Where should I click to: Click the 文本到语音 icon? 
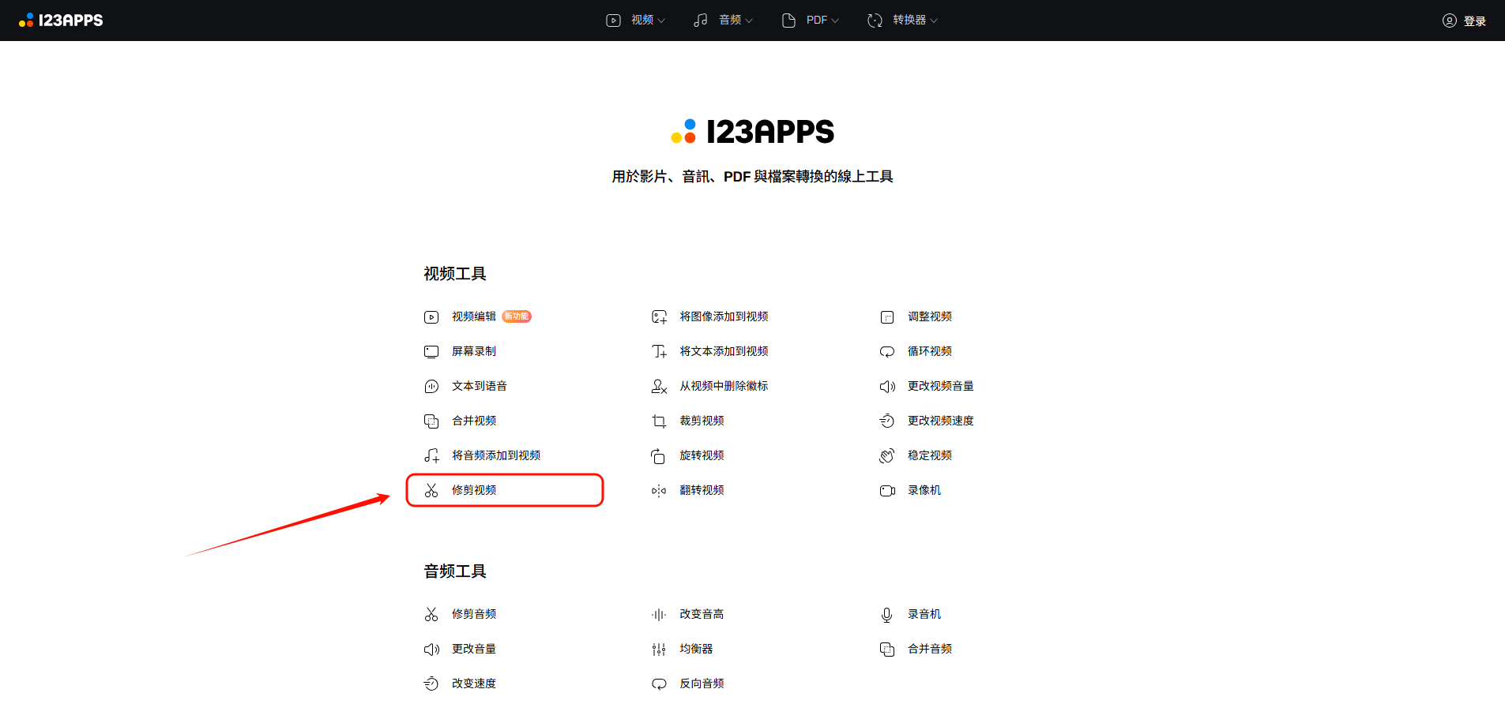click(x=431, y=387)
